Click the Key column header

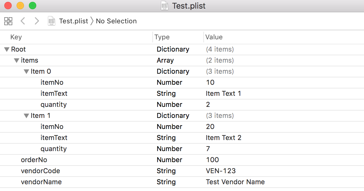tap(16, 37)
